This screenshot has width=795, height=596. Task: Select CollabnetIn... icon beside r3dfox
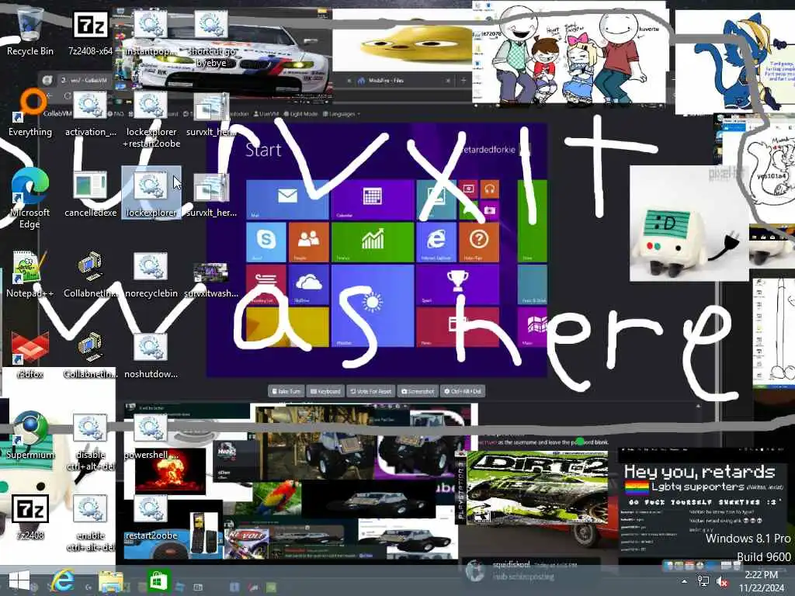click(x=90, y=354)
